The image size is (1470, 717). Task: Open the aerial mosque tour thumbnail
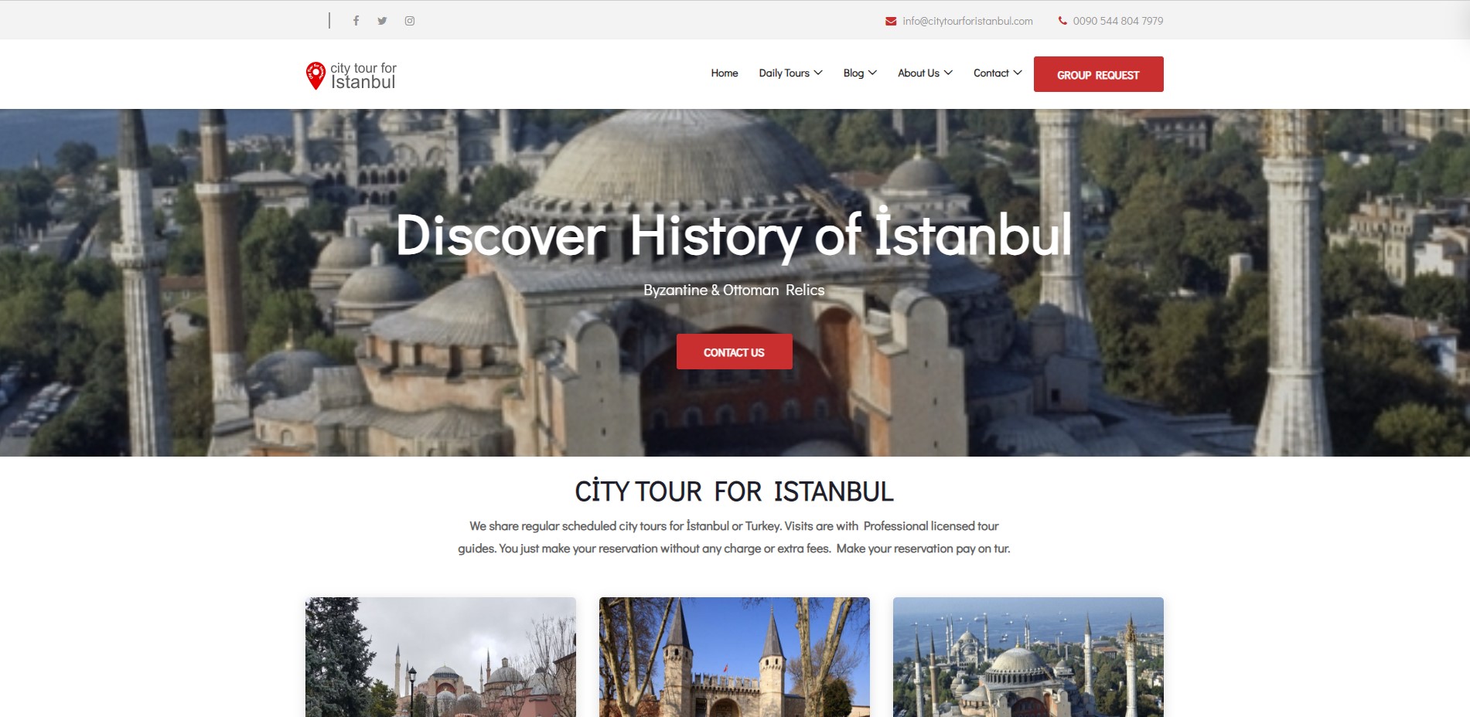point(1028,657)
